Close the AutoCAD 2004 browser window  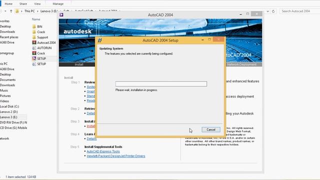point(256,14)
